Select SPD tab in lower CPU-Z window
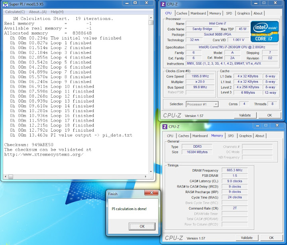287x245 pixels. tap(231, 136)
